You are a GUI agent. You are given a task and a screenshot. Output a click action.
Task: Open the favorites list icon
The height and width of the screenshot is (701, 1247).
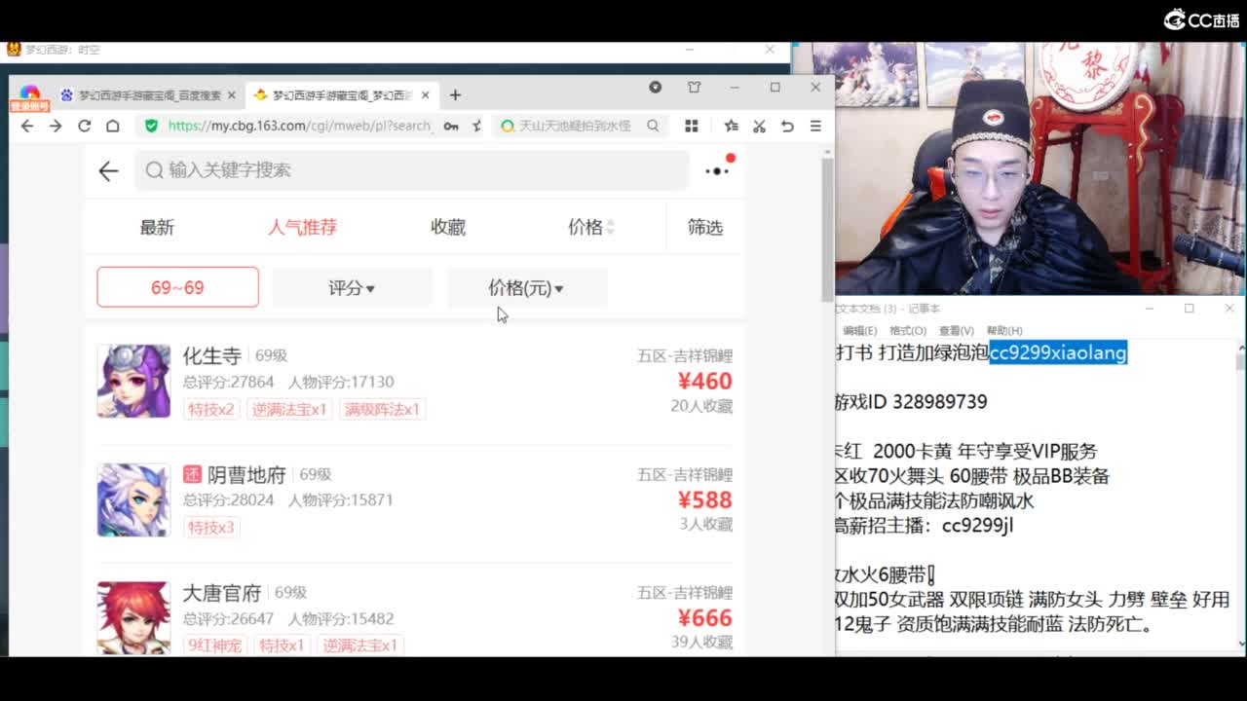(732, 126)
